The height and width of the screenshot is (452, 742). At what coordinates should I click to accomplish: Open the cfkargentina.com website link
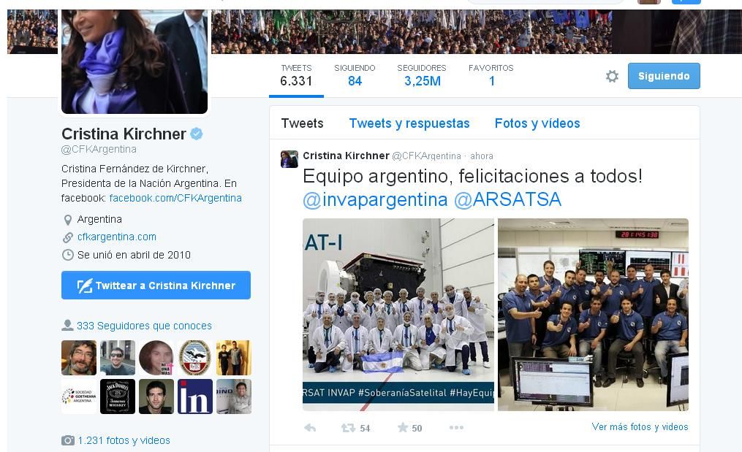click(x=117, y=237)
